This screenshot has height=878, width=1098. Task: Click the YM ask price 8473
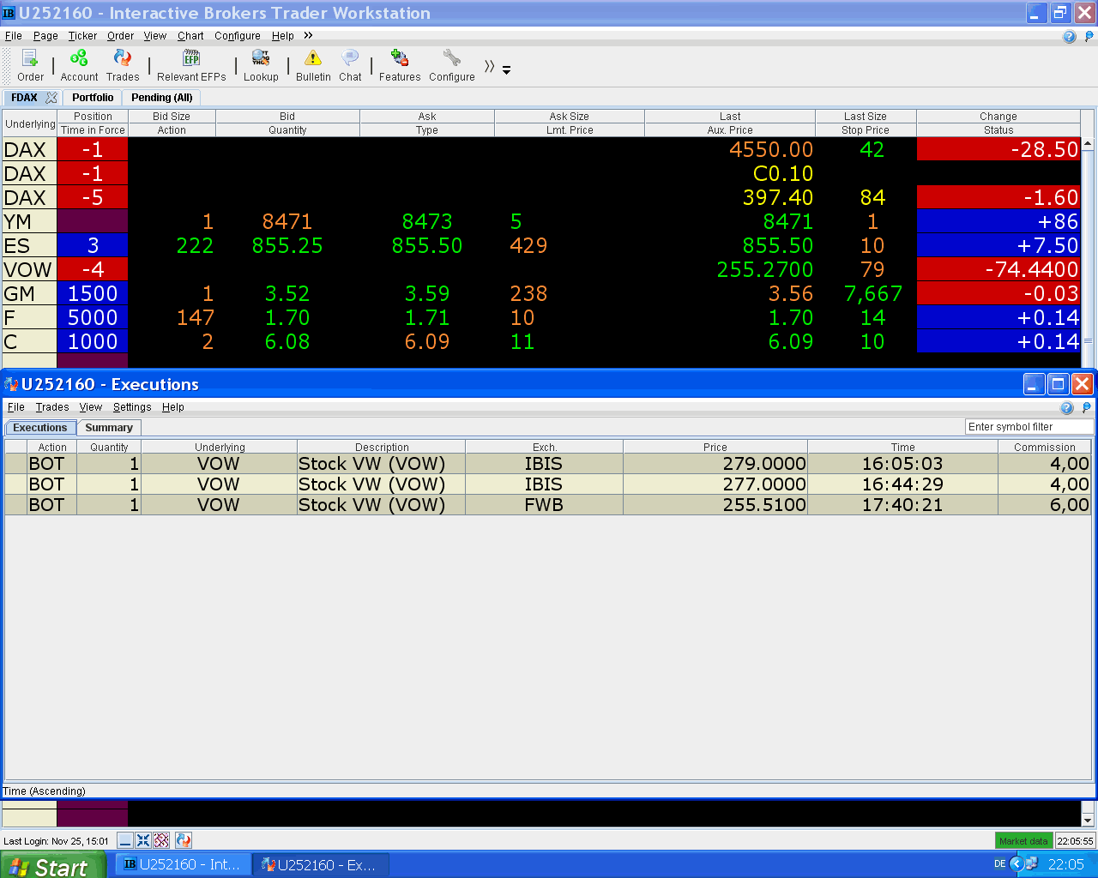tap(427, 221)
